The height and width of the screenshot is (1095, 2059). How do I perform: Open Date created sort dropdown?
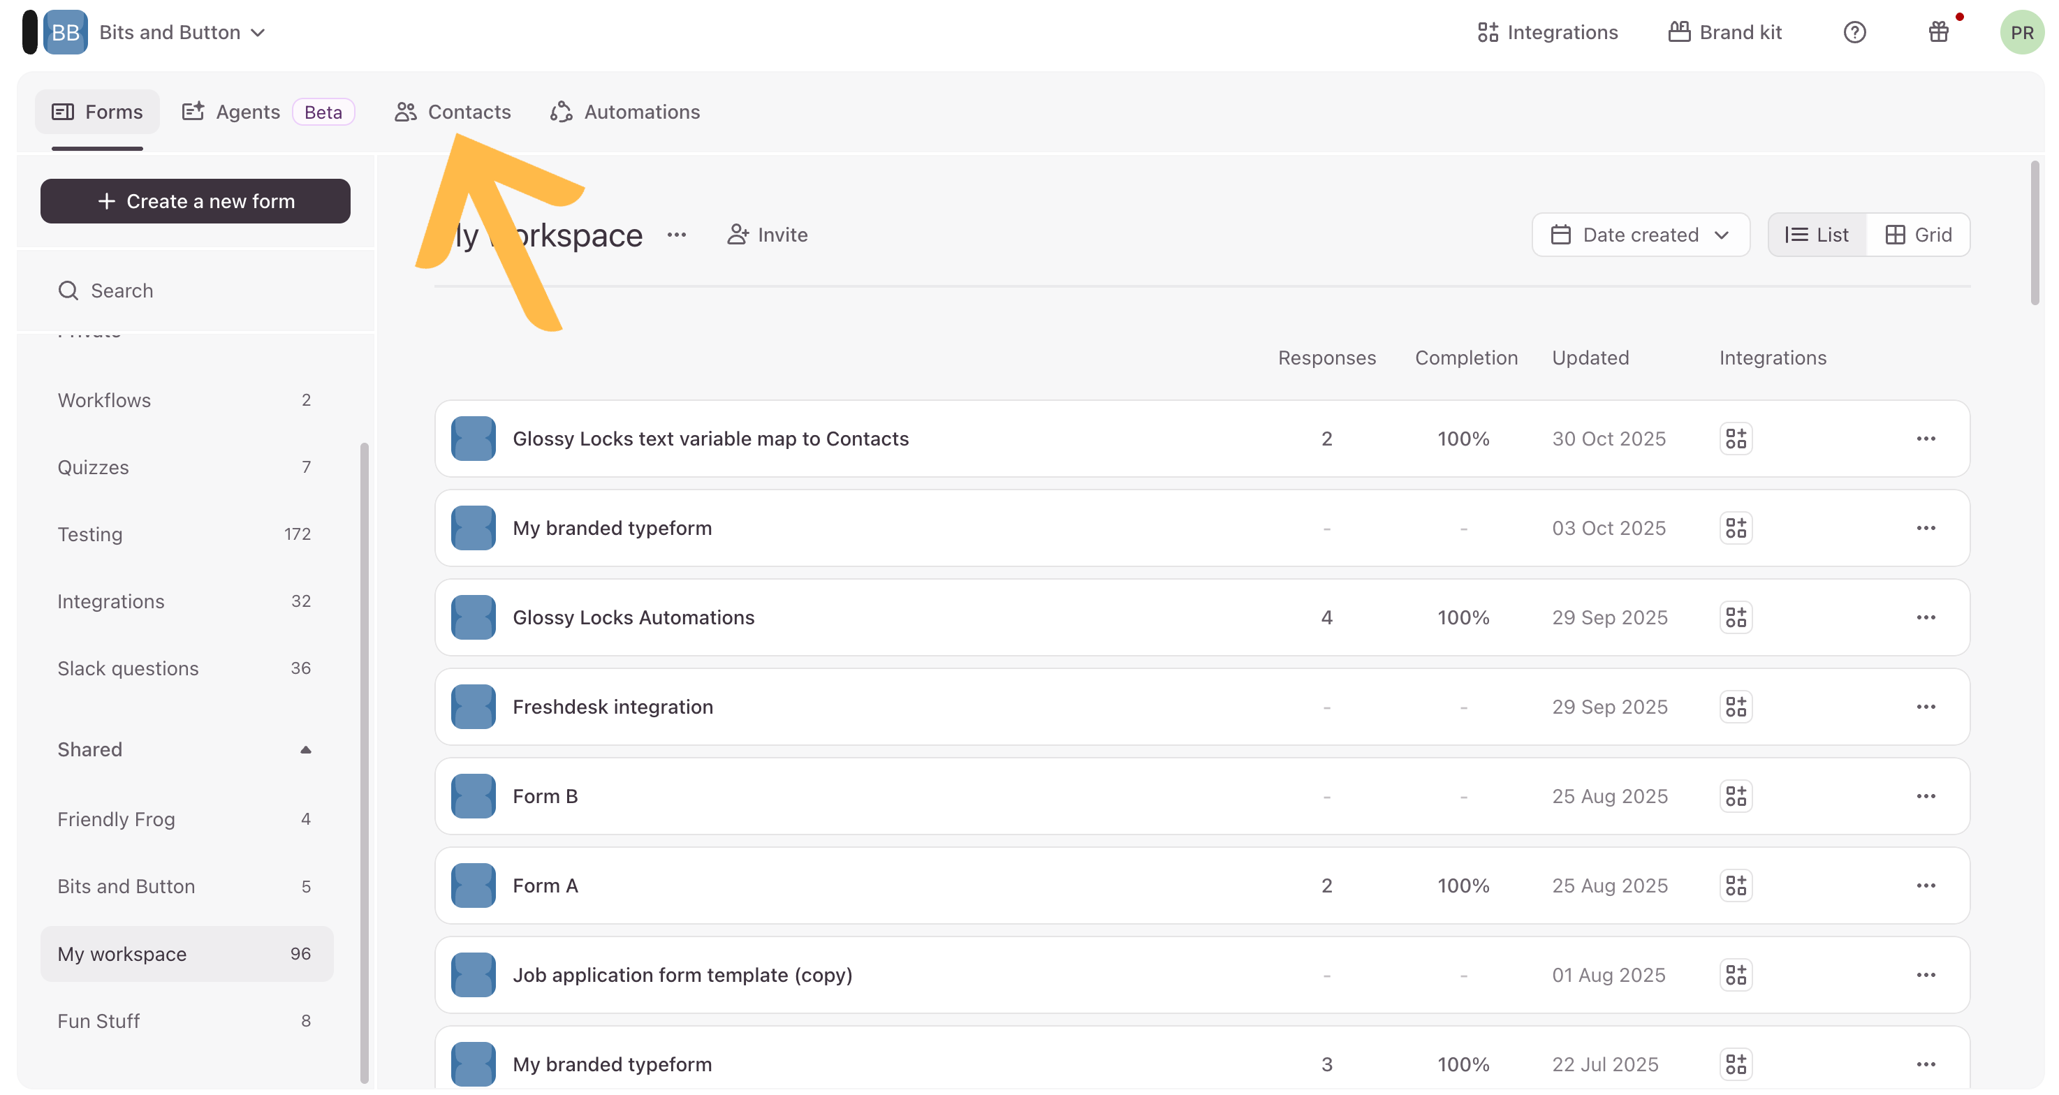(x=1640, y=235)
